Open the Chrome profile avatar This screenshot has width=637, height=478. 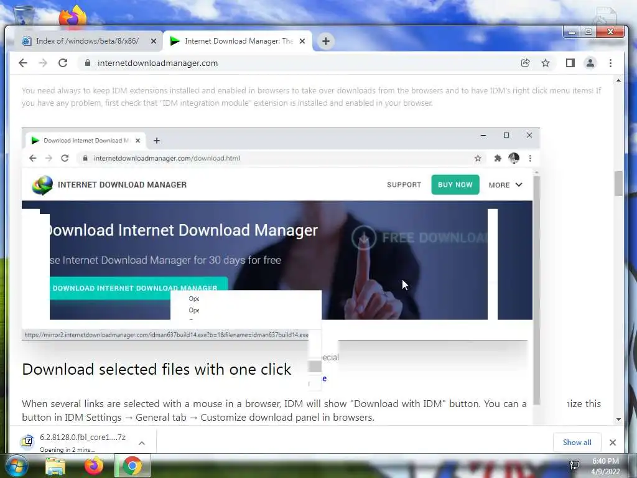pos(590,63)
